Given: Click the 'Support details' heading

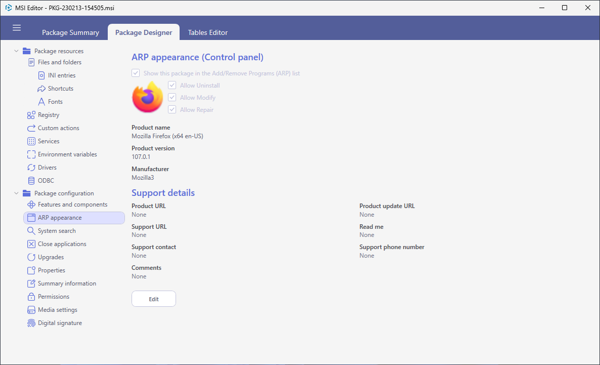Looking at the screenshot, I should (163, 193).
